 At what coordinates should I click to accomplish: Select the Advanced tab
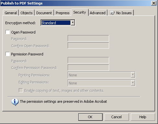point(98,13)
